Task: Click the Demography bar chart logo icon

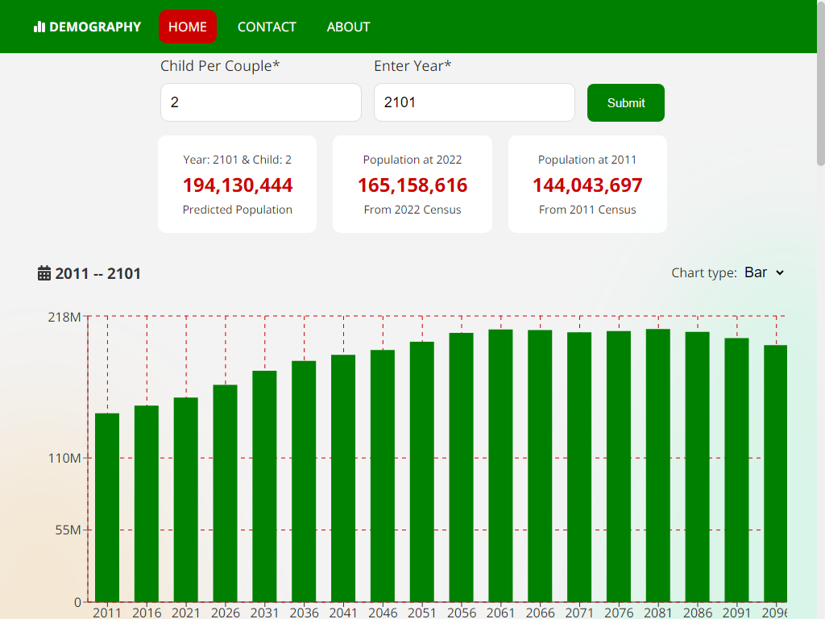Action: [39, 27]
